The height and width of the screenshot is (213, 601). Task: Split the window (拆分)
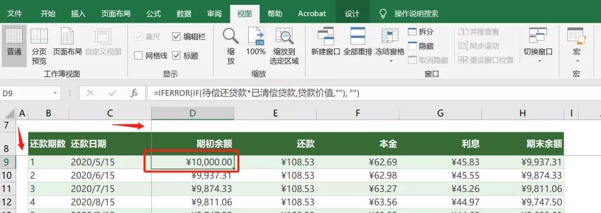click(421, 32)
